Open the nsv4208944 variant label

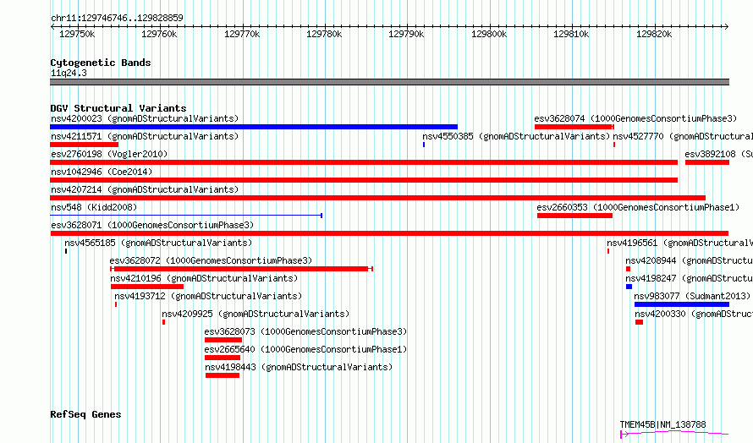click(689, 260)
